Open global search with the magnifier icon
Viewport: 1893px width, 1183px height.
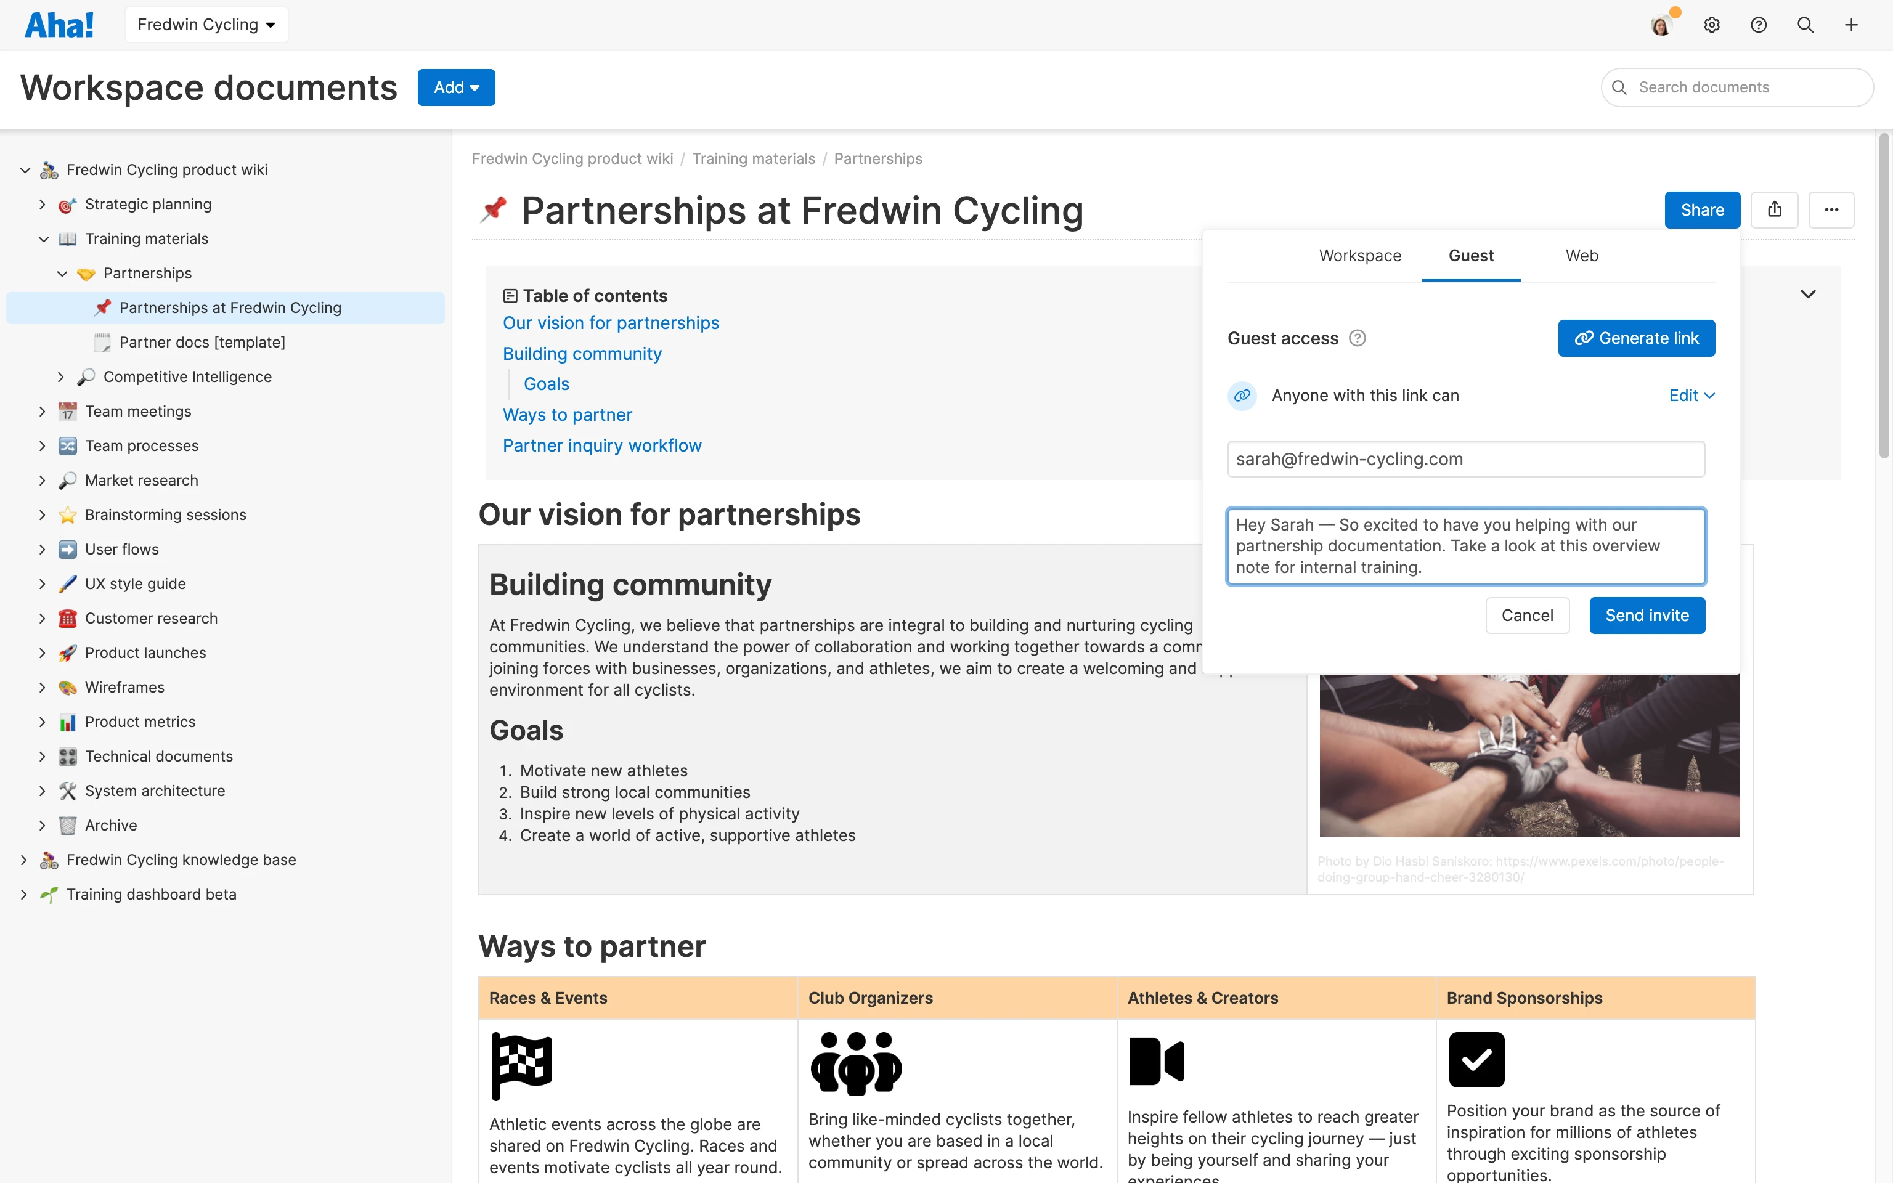click(x=1805, y=24)
